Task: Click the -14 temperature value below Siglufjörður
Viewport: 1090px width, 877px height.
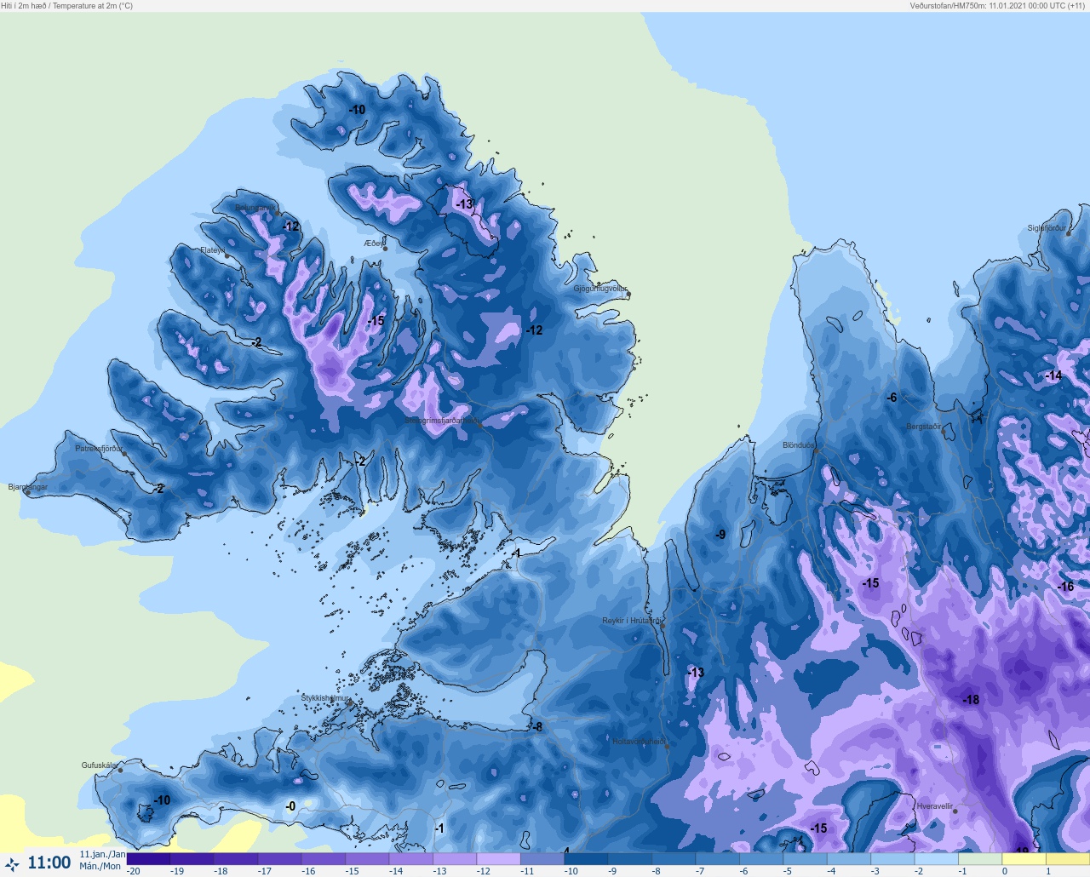Action: tap(1053, 375)
